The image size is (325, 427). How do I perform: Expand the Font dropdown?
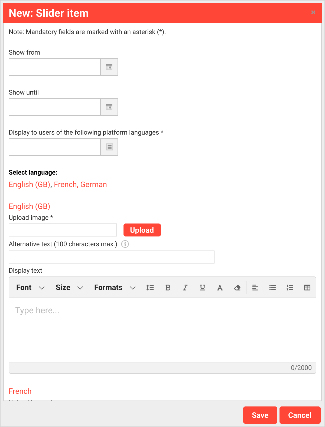click(x=30, y=288)
